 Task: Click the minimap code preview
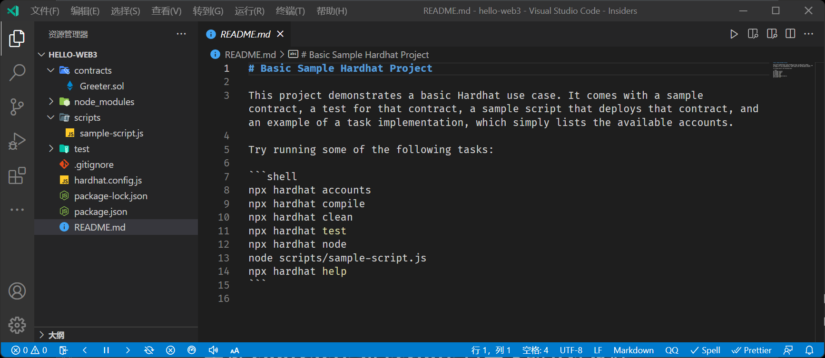[793, 70]
